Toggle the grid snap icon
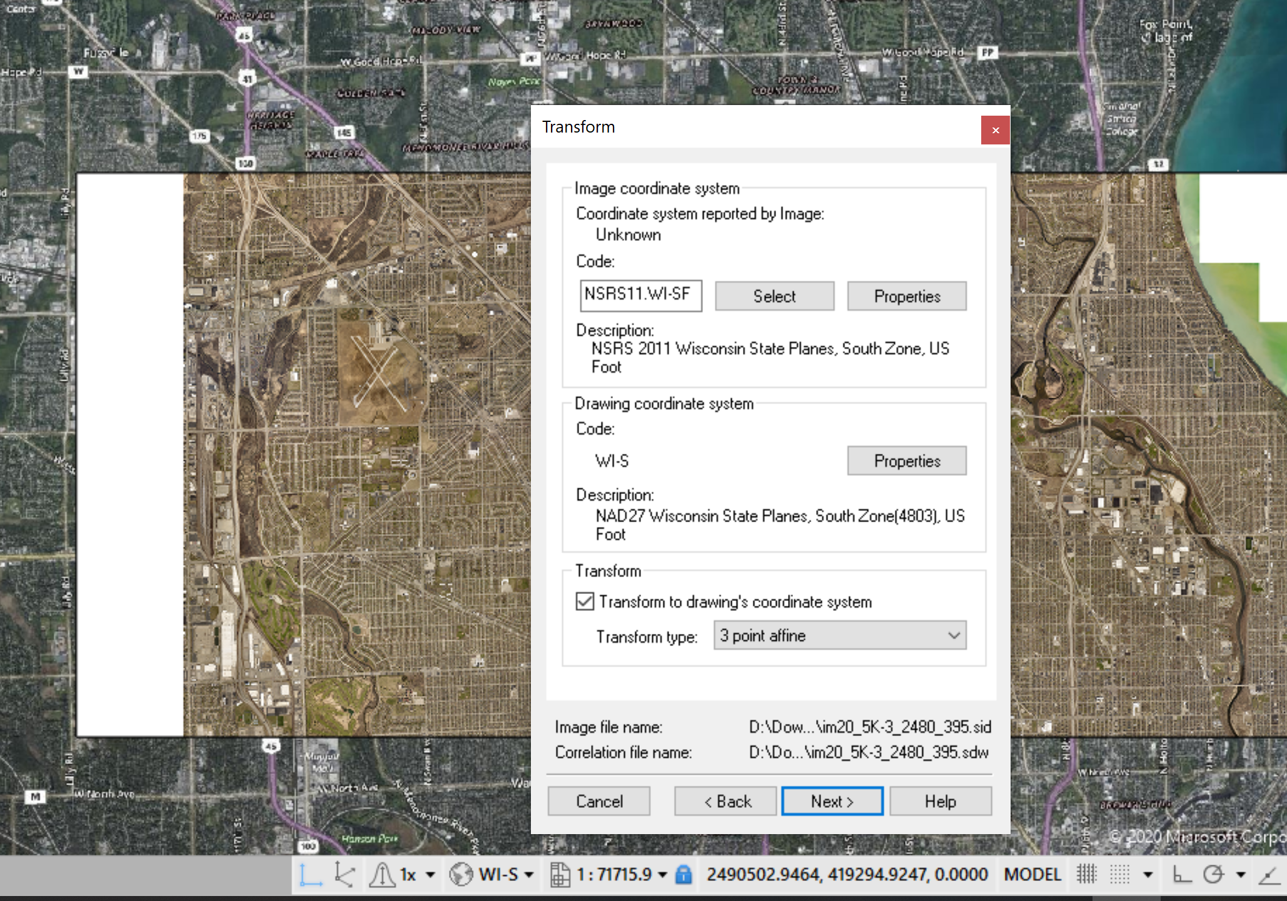Image resolution: width=1287 pixels, height=901 pixels. point(1087,875)
